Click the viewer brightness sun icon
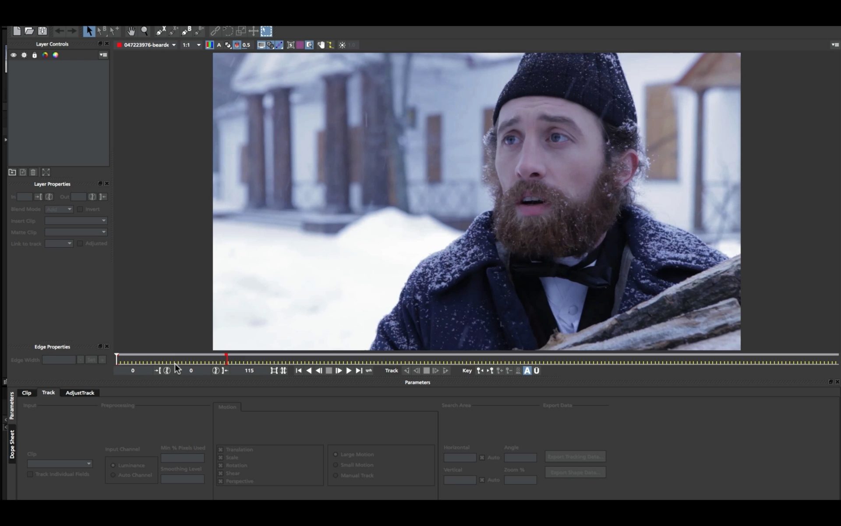The image size is (841, 526). click(342, 45)
